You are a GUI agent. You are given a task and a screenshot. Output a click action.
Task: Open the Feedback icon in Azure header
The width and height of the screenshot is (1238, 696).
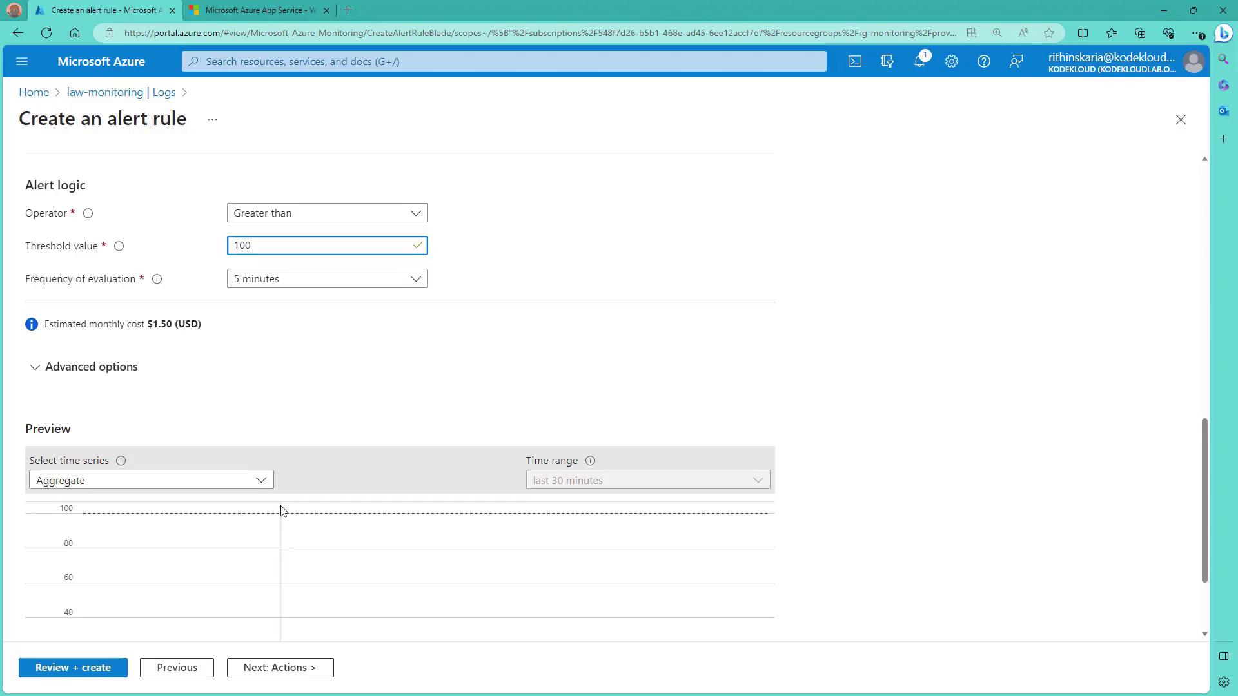[1016, 61]
